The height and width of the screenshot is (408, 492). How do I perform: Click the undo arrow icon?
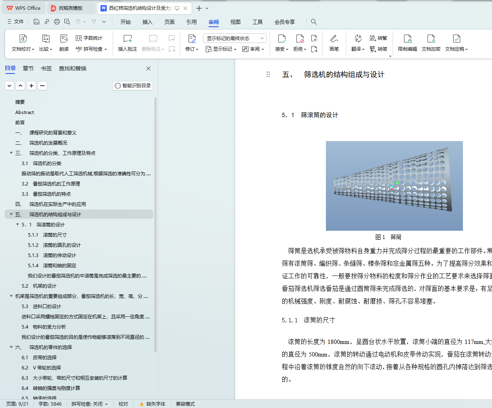click(x=78, y=22)
